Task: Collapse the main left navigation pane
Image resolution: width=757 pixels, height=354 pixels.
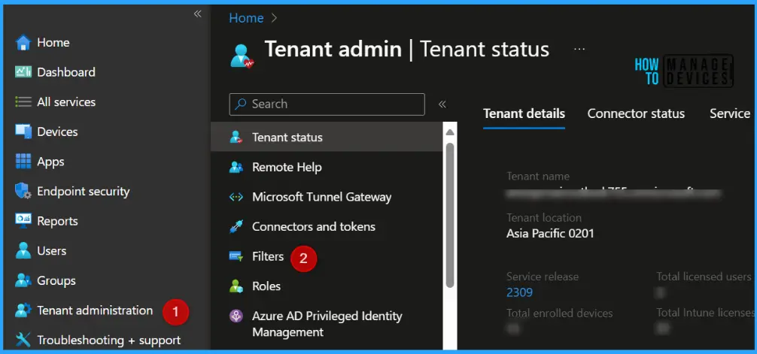Action: tap(197, 14)
